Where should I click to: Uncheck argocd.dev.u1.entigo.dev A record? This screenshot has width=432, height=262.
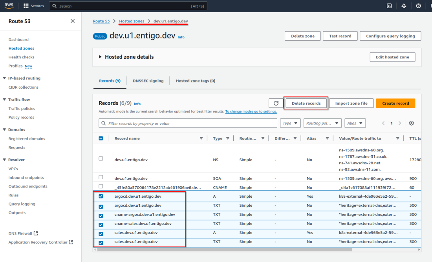point(101,196)
